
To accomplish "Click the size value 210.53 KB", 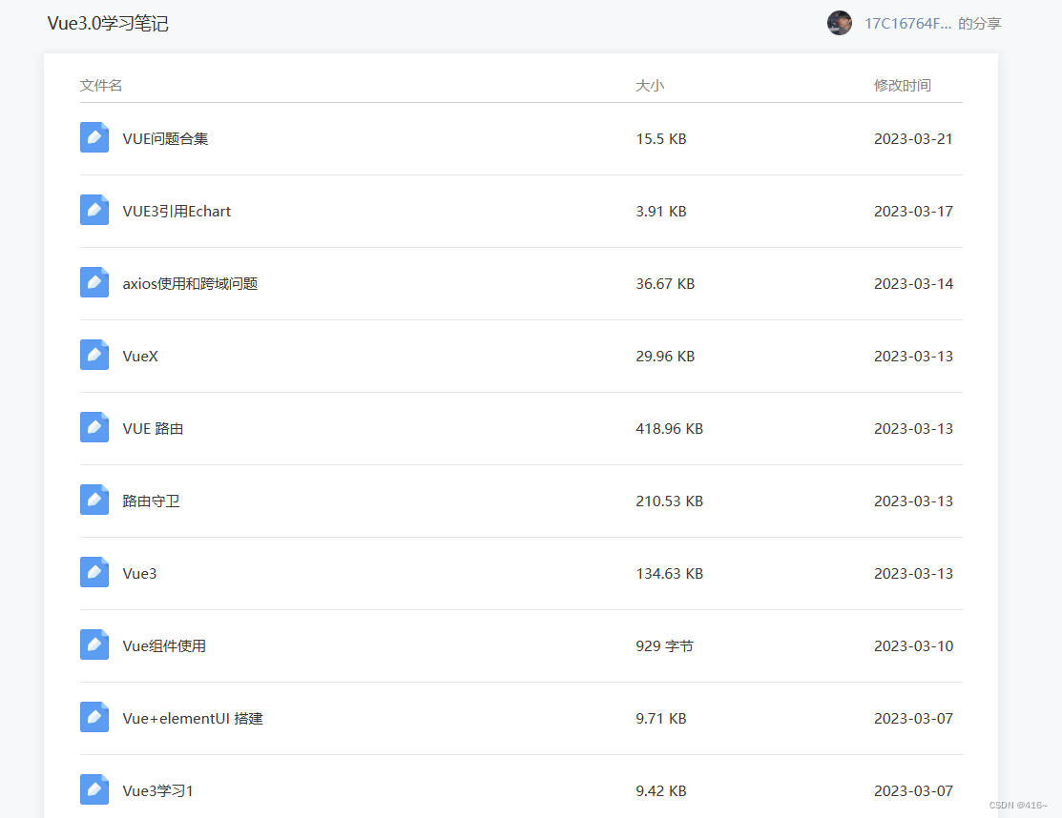I will click(669, 501).
